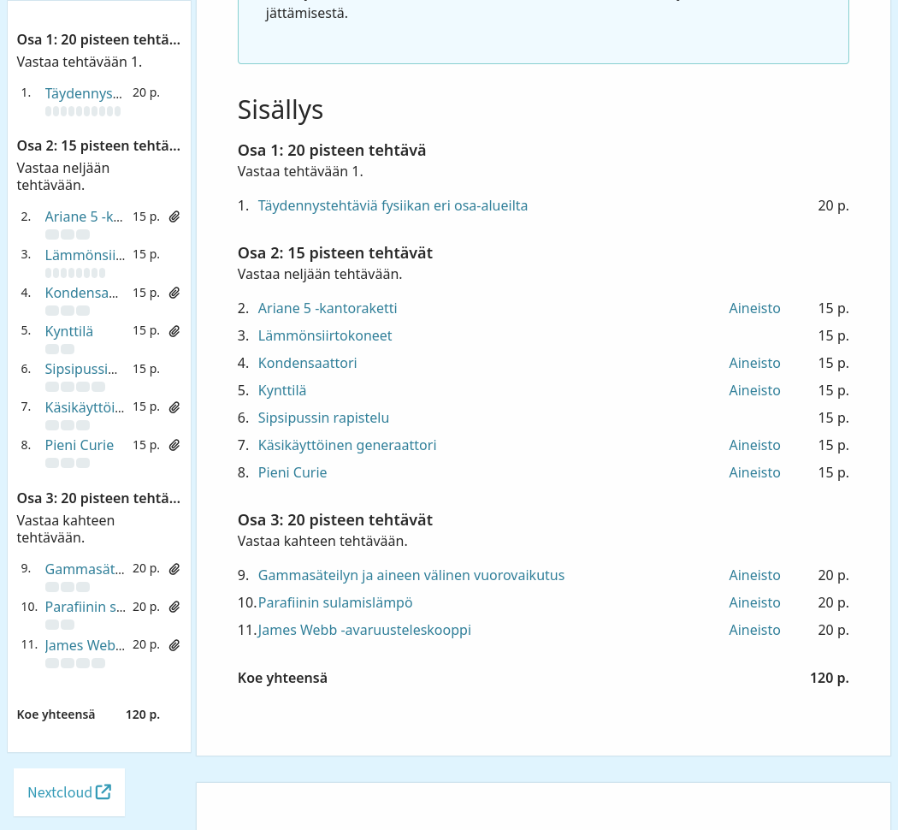Open Aineisto for Kynttilä

(754, 391)
